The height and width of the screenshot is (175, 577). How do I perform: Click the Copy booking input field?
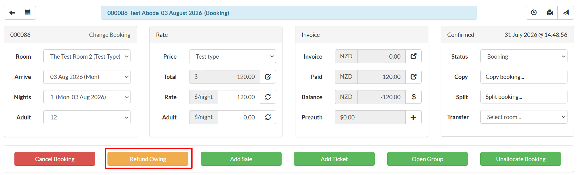[x=524, y=77]
